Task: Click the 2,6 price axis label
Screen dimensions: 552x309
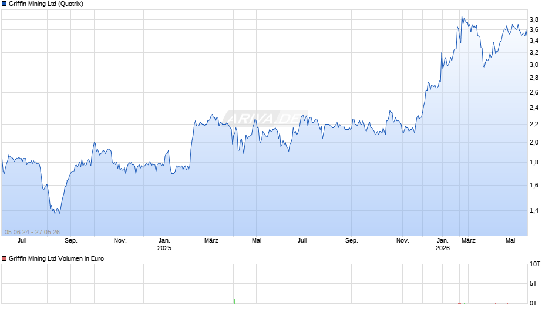Action: point(534,92)
